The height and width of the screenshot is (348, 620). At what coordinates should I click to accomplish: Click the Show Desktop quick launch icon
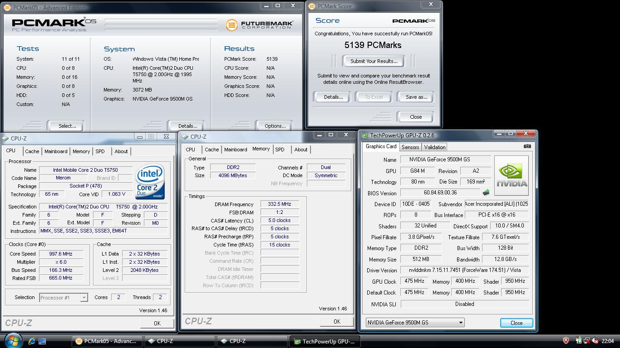pyautogui.click(x=42, y=341)
